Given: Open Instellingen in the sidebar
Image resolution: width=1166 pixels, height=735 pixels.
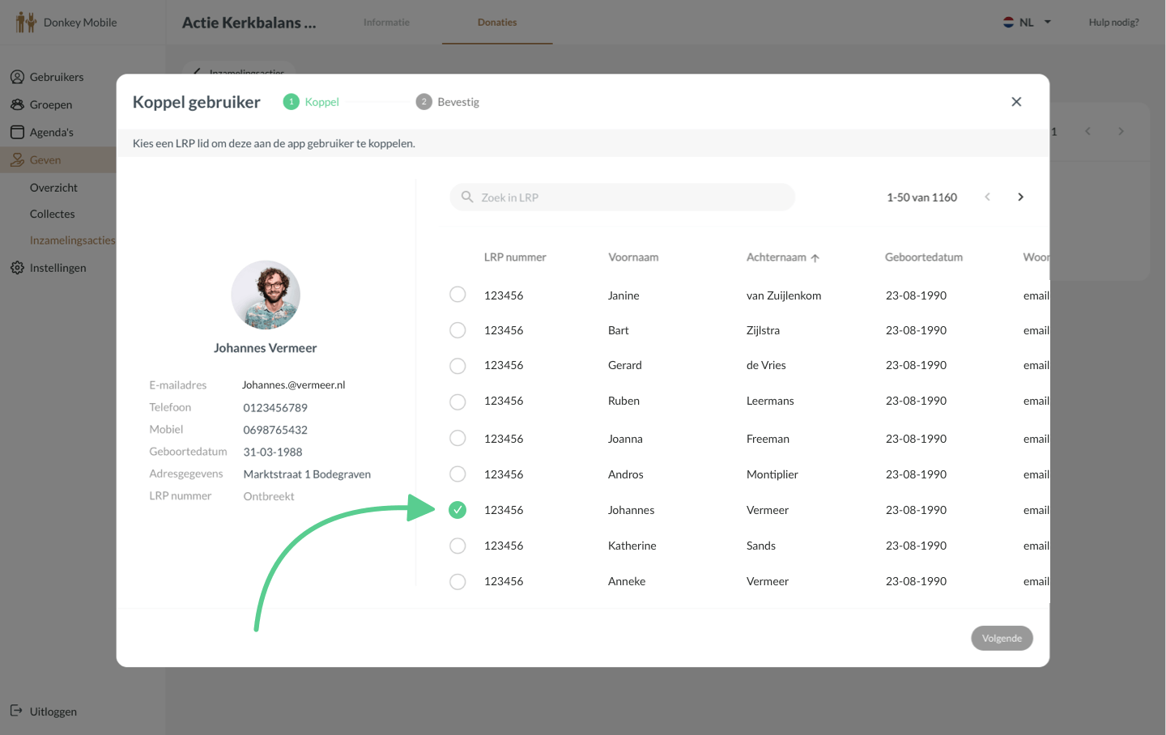Looking at the screenshot, I should point(57,268).
